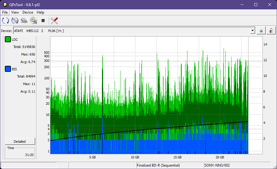Click the 5 GB axis label
277x169 pixels.
click(93, 158)
